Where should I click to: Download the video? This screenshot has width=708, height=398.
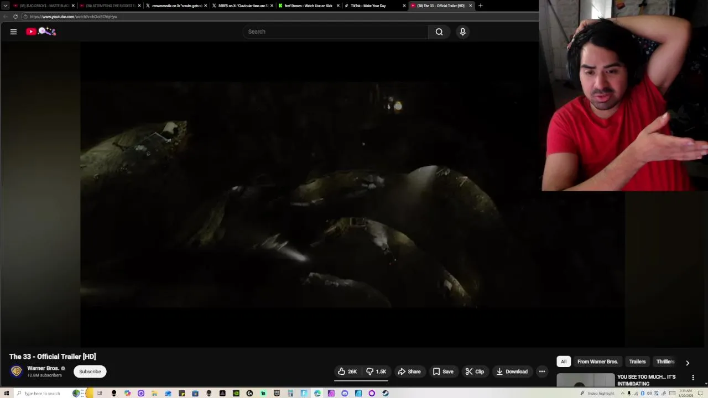[512, 371]
